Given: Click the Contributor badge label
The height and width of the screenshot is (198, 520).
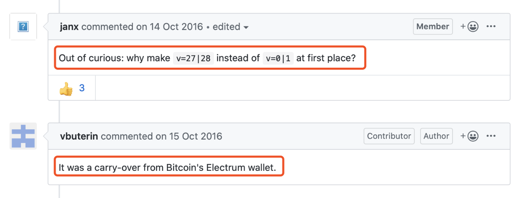Looking at the screenshot, I should tap(389, 136).
